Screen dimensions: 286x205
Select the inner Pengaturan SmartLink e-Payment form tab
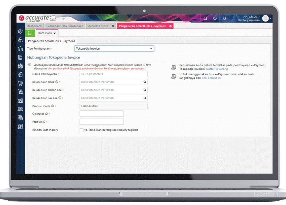[51, 41]
